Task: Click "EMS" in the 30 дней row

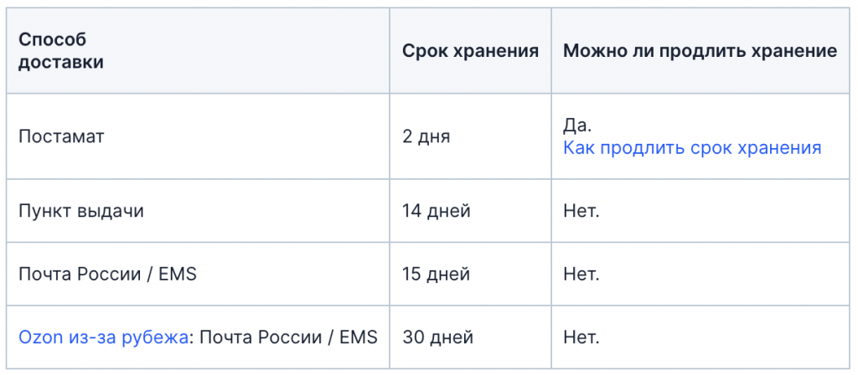Action: coord(358,337)
